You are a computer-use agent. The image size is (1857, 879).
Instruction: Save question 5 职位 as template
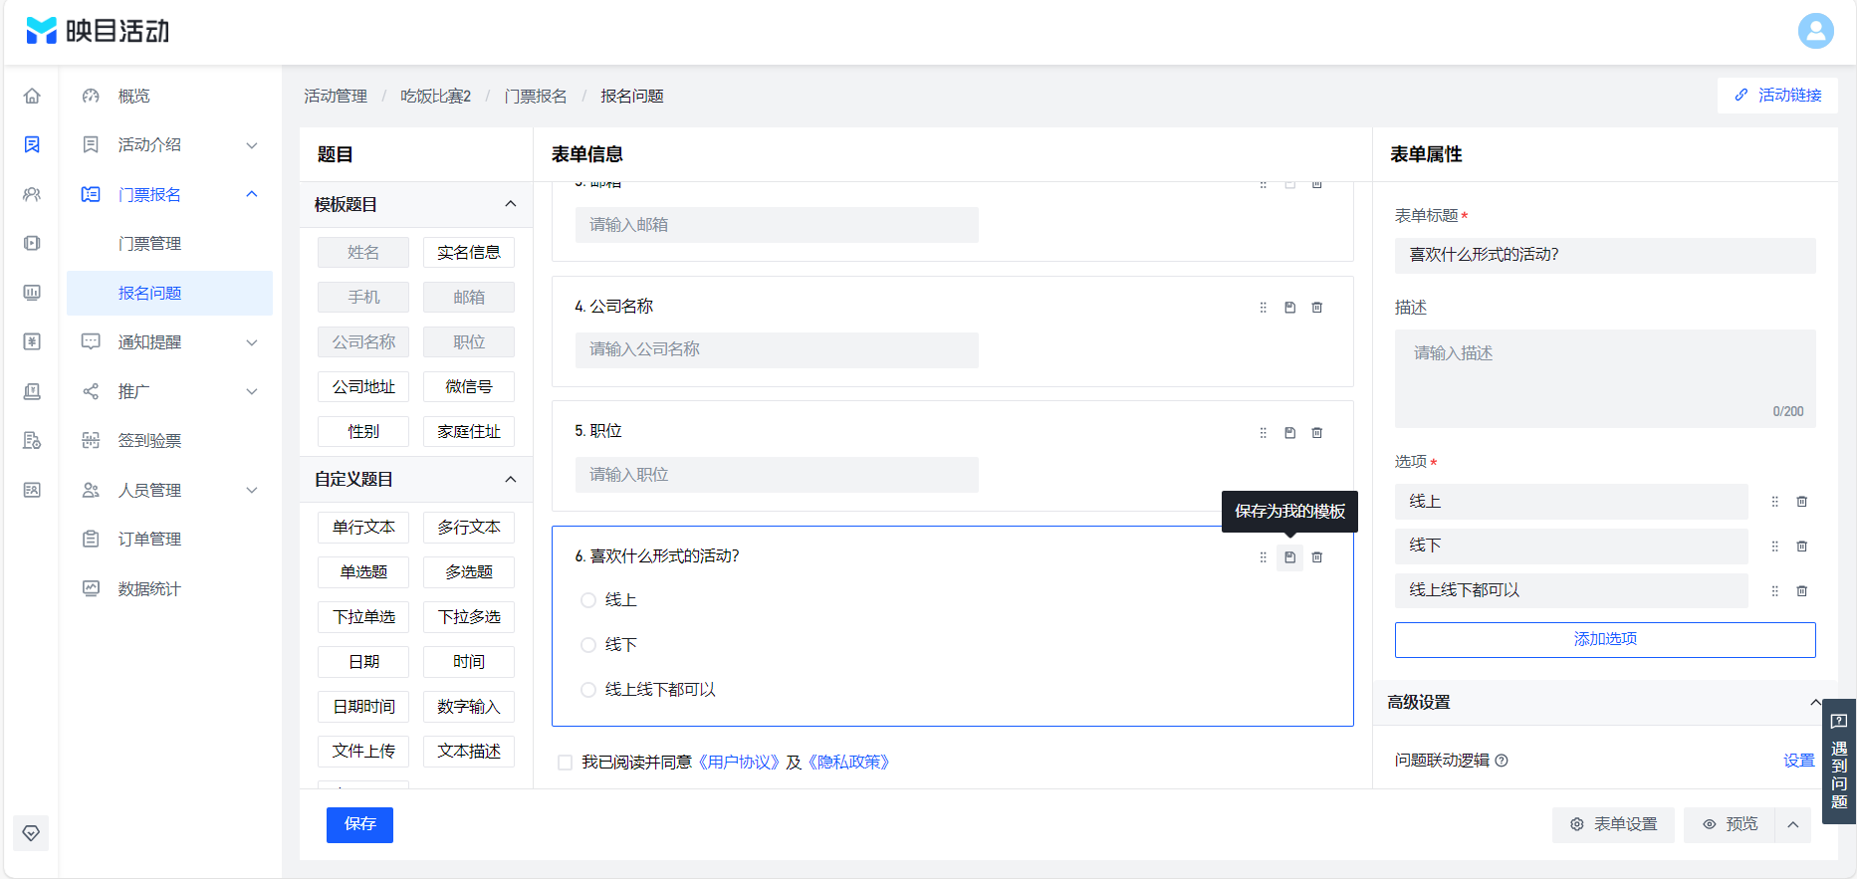(1289, 433)
